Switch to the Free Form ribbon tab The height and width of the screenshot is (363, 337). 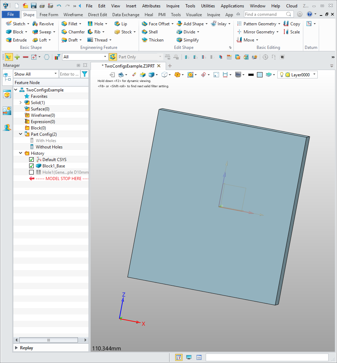click(x=49, y=14)
